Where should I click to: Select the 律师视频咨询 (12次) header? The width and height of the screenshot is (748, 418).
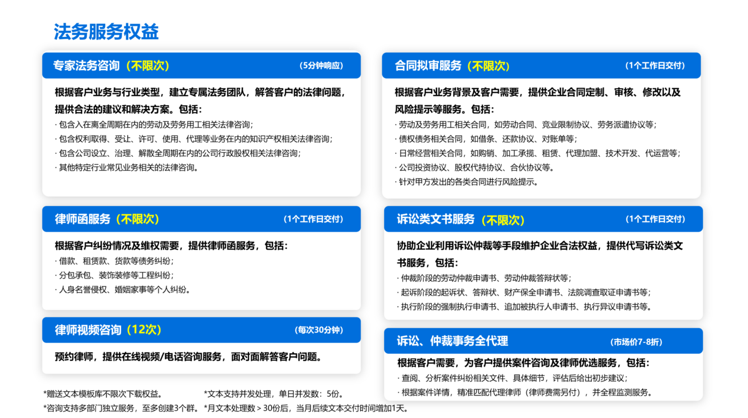pyautogui.click(x=201, y=330)
